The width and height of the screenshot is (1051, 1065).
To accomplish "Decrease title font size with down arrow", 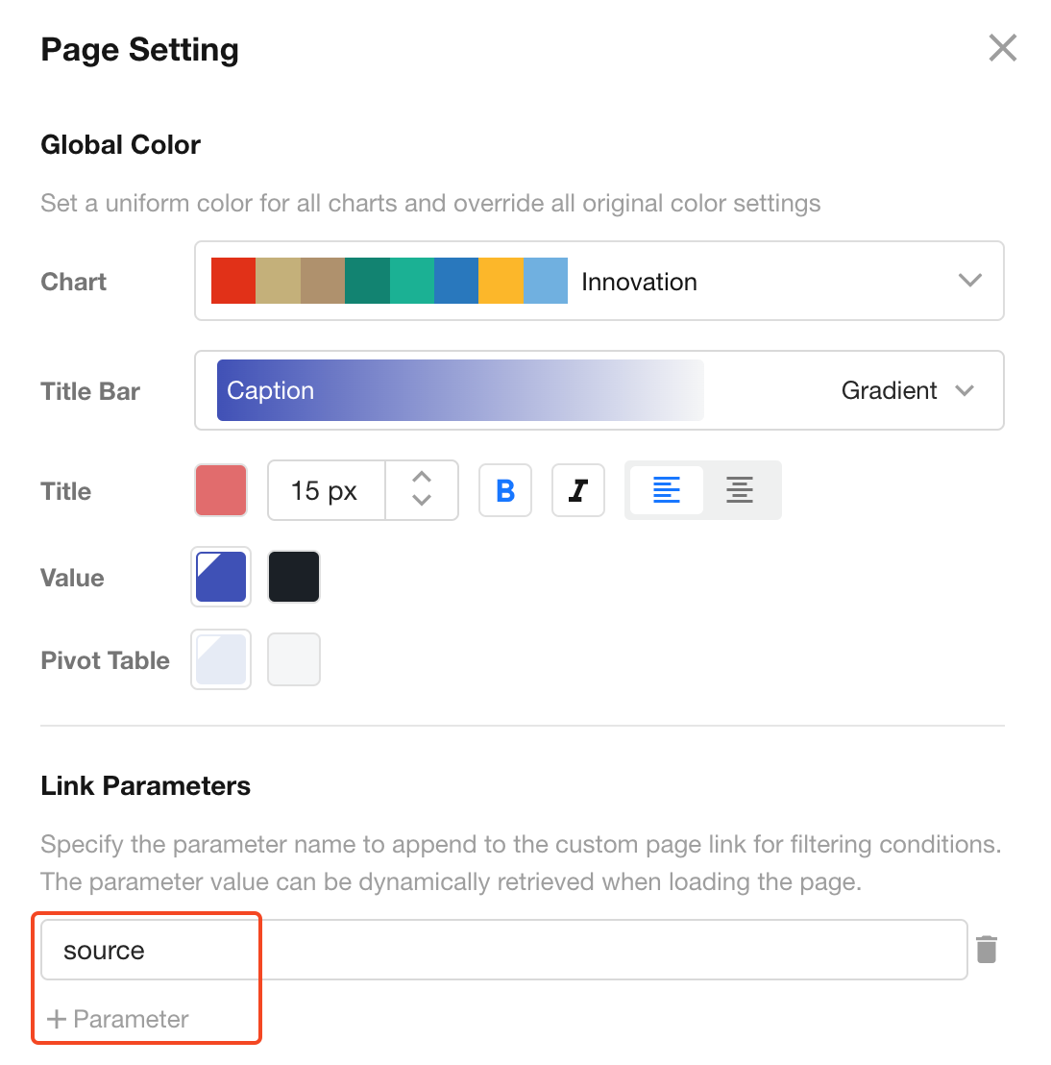I will click(x=421, y=501).
